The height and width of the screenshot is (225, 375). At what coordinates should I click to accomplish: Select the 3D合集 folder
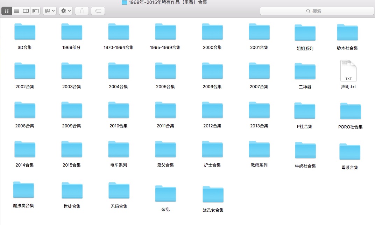point(25,32)
